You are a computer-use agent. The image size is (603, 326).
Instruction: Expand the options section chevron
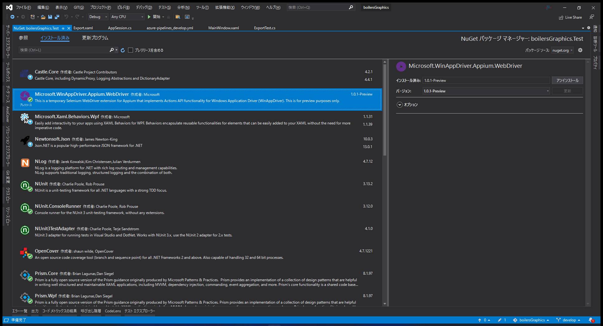(x=400, y=105)
